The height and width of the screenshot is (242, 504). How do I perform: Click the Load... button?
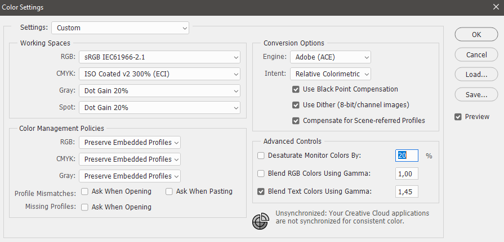click(x=476, y=74)
